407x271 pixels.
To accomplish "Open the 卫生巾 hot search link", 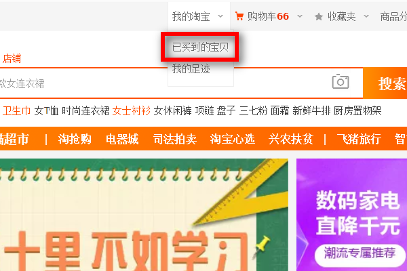I will pyautogui.click(x=16, y=110).
